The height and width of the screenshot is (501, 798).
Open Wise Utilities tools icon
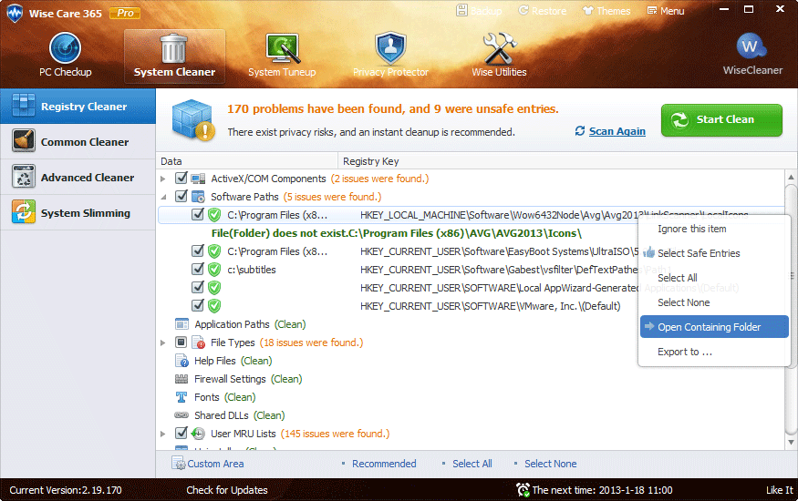click(x=499, y=49)
